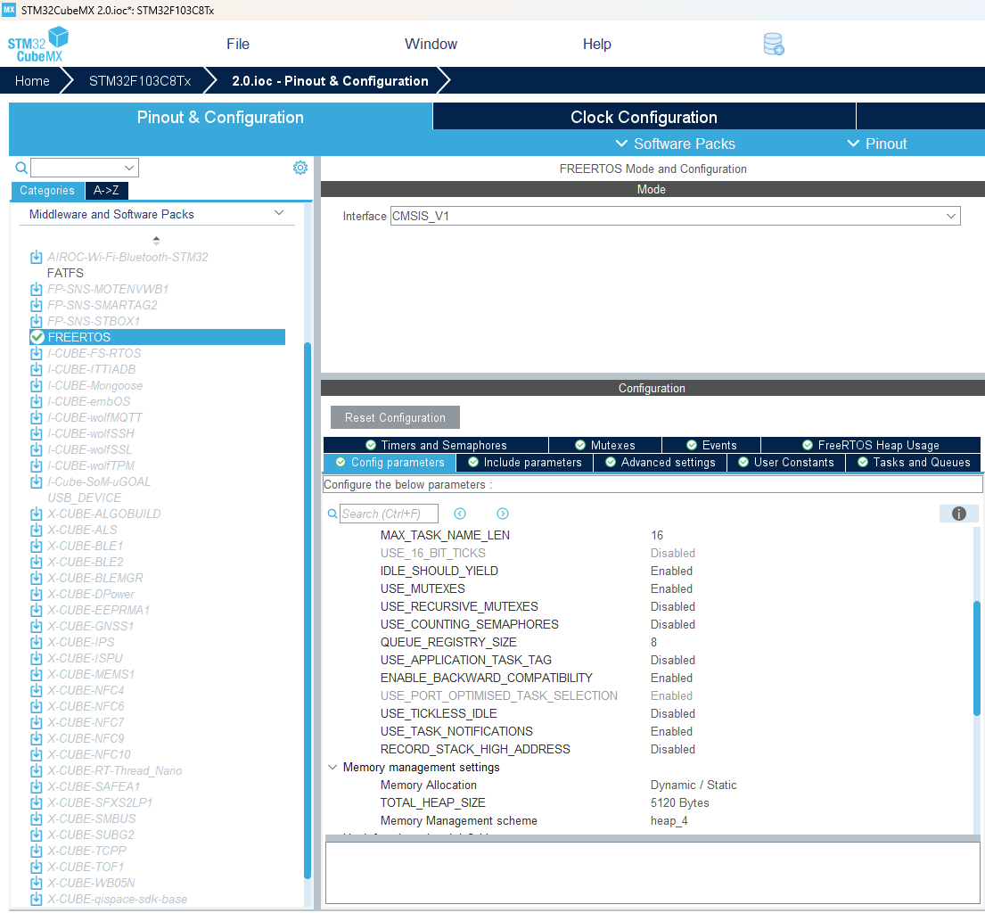
Task: Click the parameter Search (Ctrl+F) field
Action: [389, 514]
